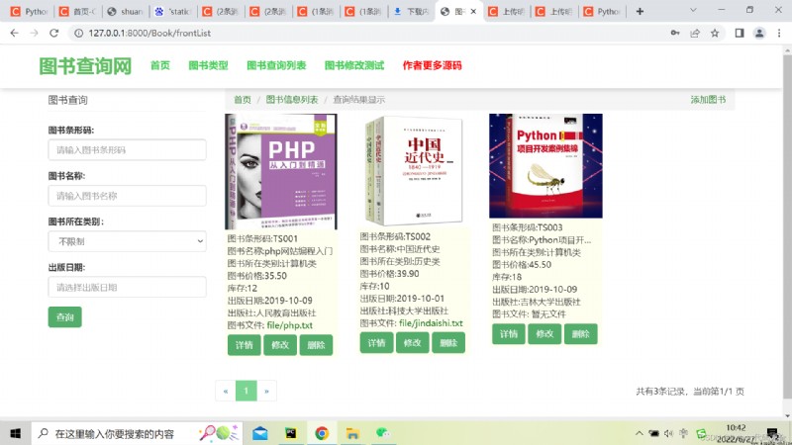Click 删除 for book TS001
Image resolution: width=792 pixels, height=445 pixels.
click(x=316, y=345)
